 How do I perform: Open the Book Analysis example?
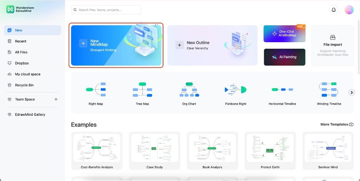212,151
